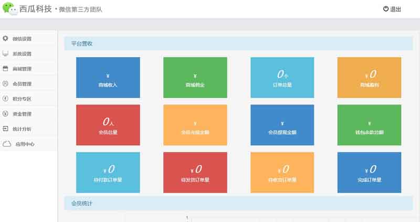
Task: Expand the 会员管理 menu section
Action: click(22, 83)
